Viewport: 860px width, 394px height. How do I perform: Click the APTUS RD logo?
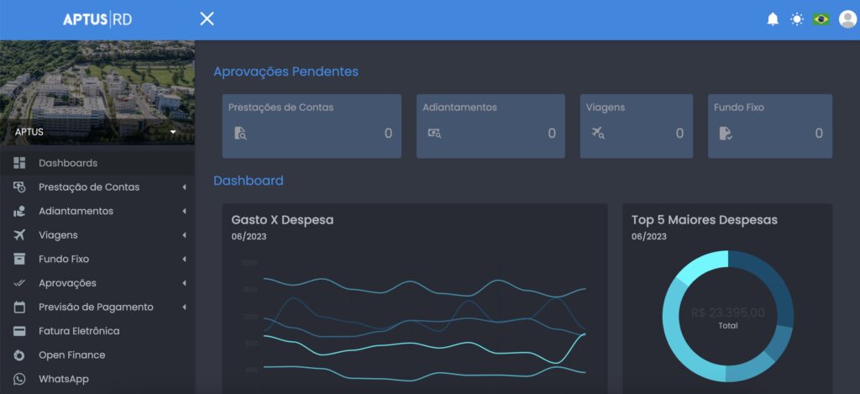97,19
